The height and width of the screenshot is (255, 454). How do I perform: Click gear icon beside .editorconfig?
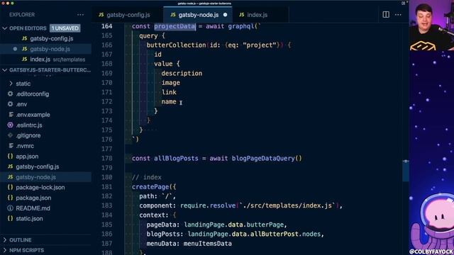click(11, 93)
